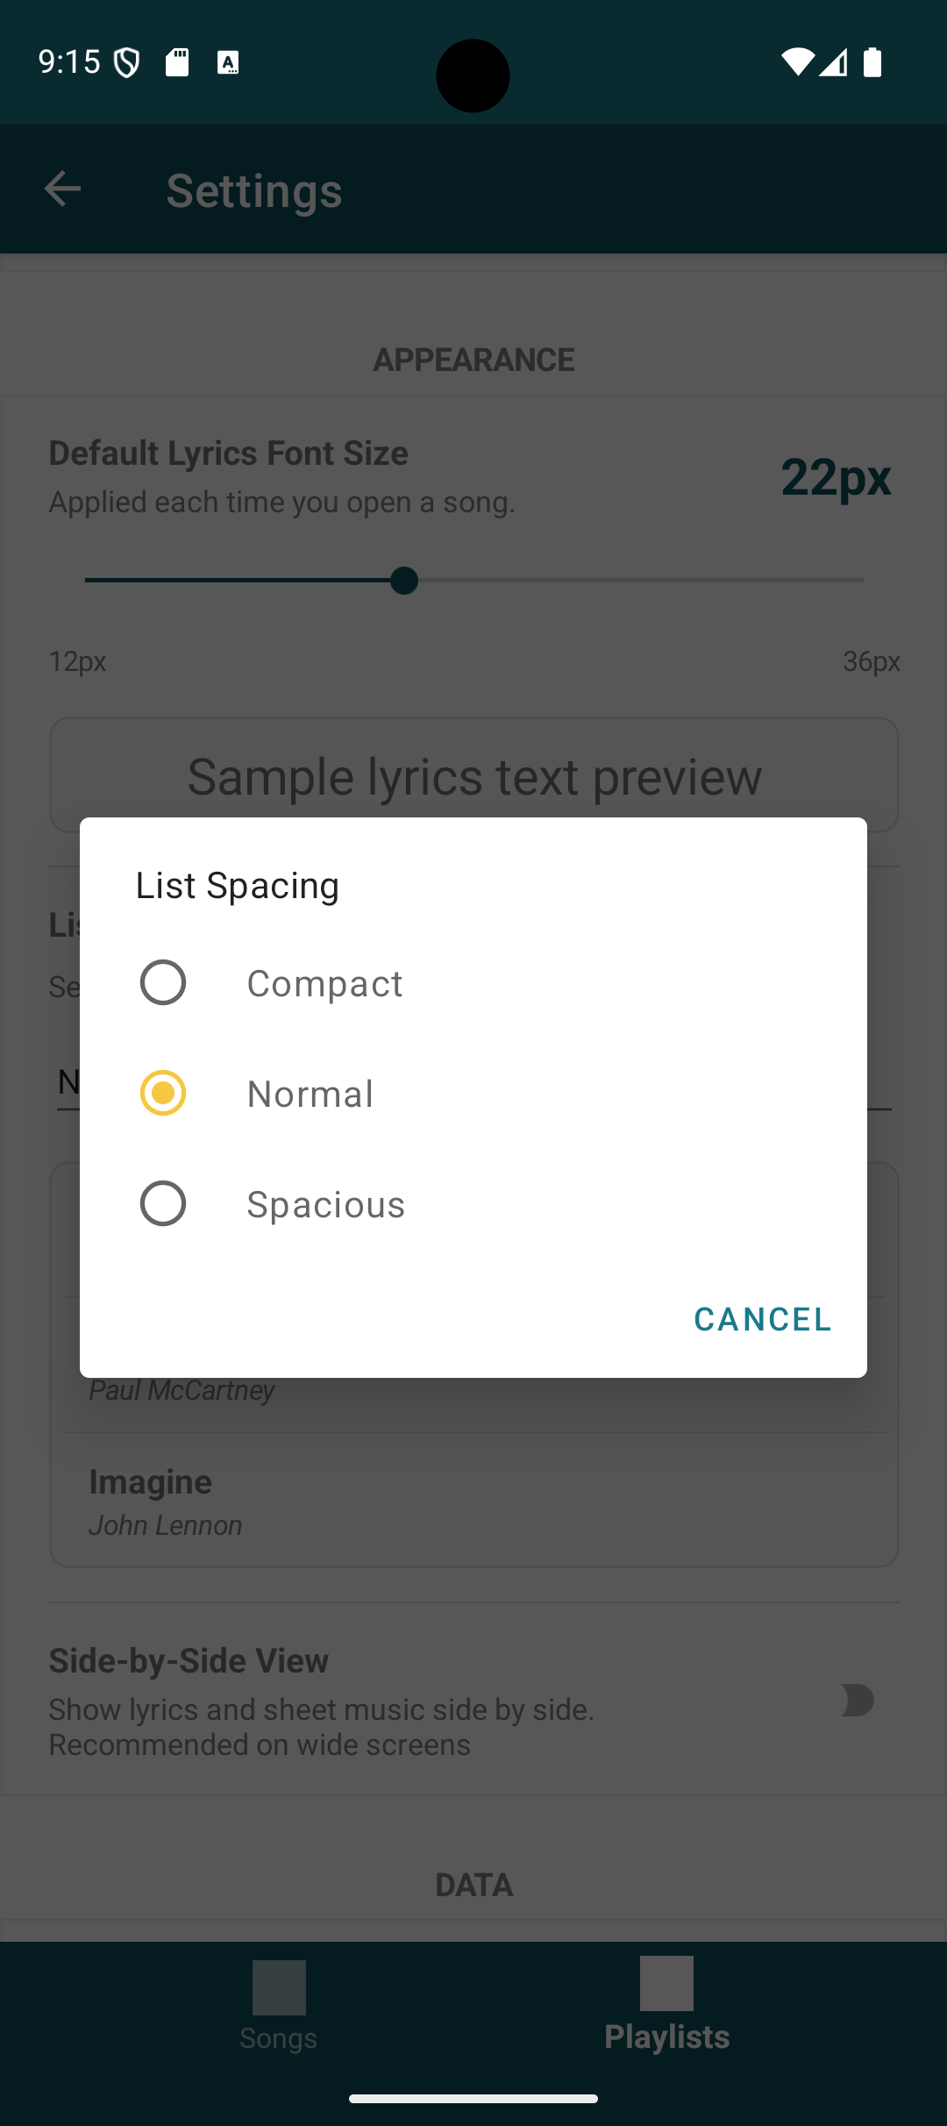947x2126 pixels.
Task: Choose the Compact label option
Action: (324, 984)
